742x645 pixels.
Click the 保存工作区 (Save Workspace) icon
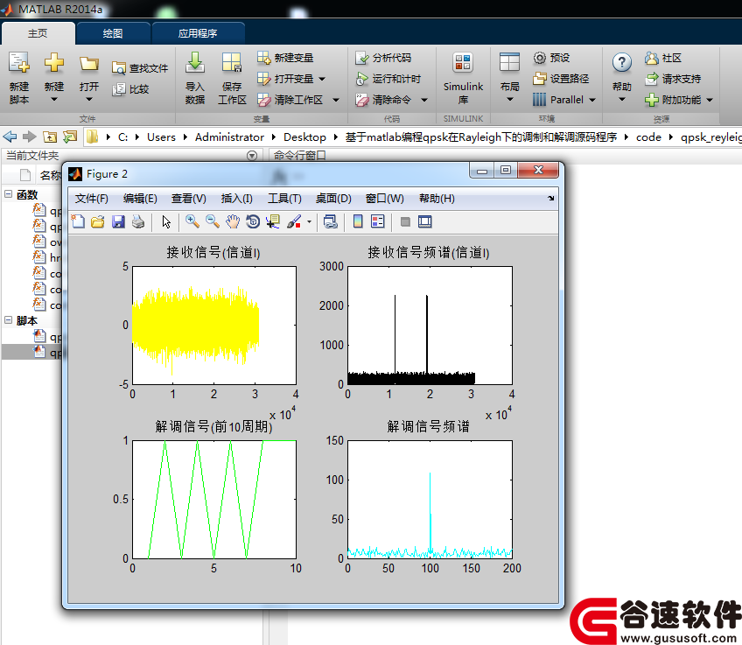[232, 63]
